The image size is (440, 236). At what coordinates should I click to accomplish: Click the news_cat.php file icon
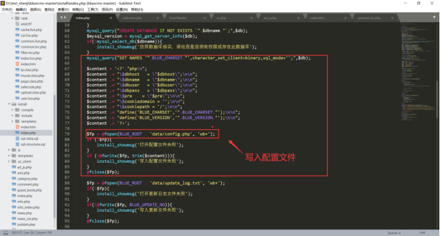(x=14, y=219)
